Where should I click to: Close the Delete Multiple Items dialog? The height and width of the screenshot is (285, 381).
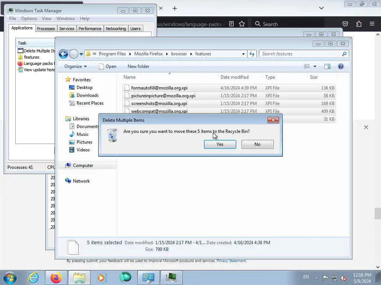point(273,120)
